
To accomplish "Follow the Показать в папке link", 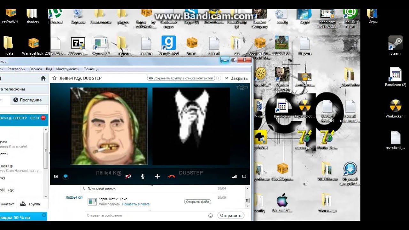I will click(136, 204).
